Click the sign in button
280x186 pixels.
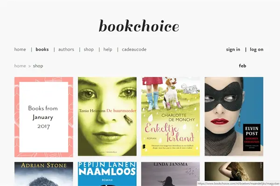233,49
